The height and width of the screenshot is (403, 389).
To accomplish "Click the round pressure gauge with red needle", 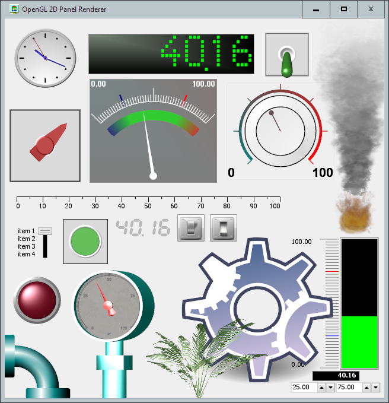I will point(107,304).
